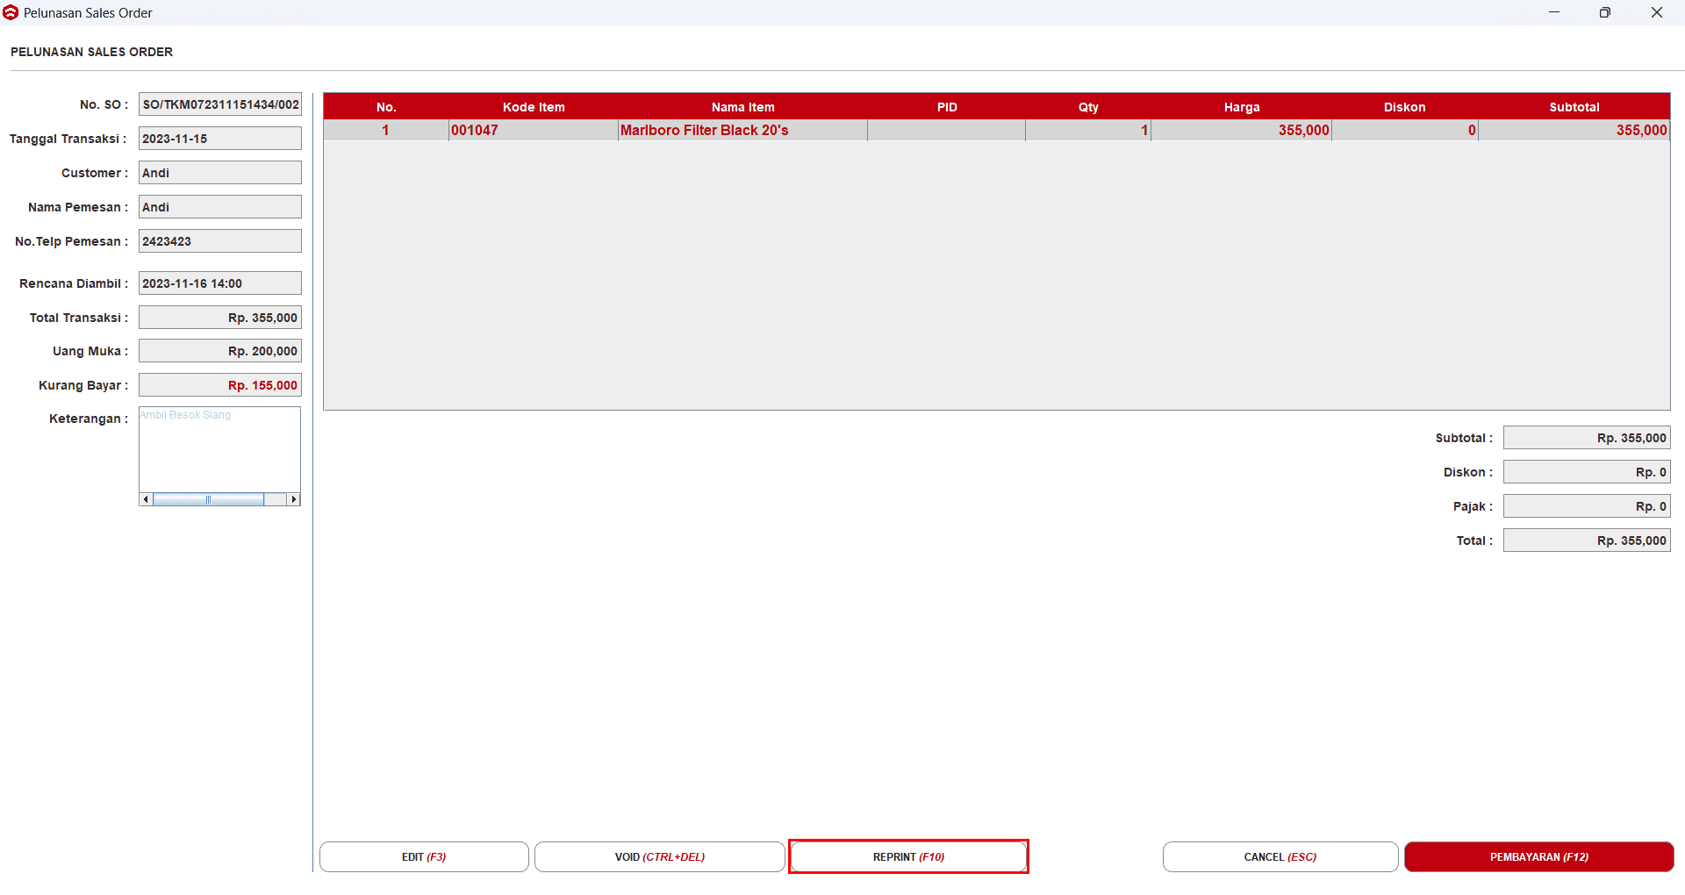This screenshot has height=895, width=1685.
Task: Click the Subtotal column header
Action: tap(1574, 107)
